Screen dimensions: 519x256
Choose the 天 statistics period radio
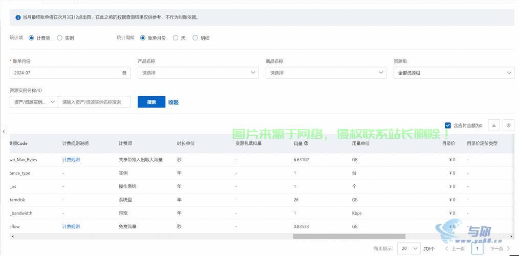tap(176, 38)
